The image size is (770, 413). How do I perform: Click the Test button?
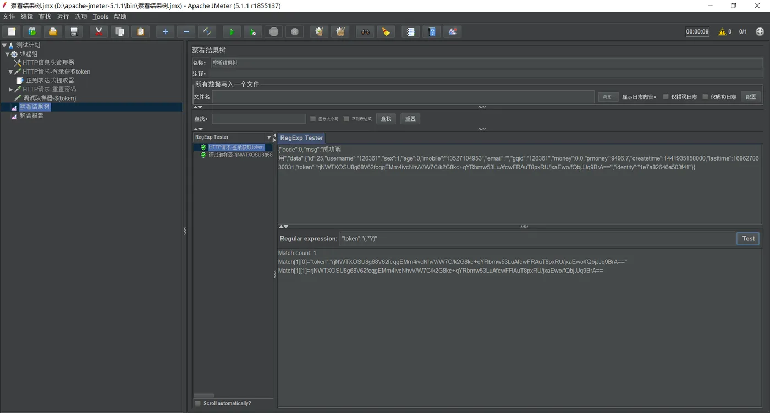click(748, 239)
